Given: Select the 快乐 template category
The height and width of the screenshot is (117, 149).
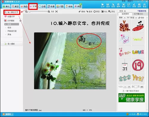Looking at the screenshot, I should [x=12, y=24].
